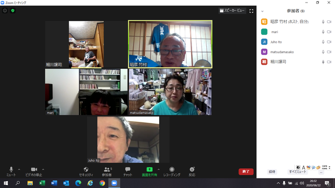Toggle host 昭彦 竹村's microphone in list

coord(323,22)
